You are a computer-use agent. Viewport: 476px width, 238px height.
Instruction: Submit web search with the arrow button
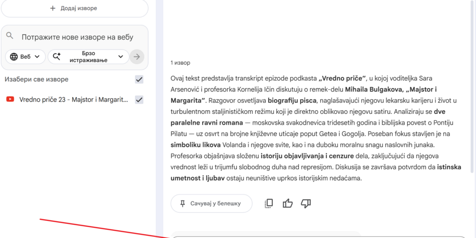(x=136, y=57)
